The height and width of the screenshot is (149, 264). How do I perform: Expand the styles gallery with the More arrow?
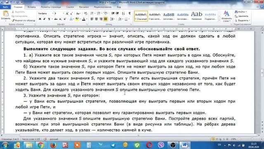(x=219, y=20)
